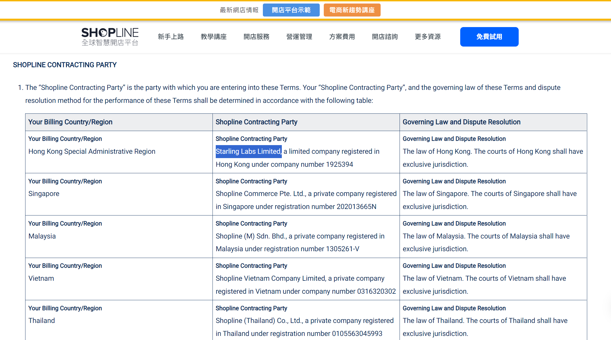Image resolution: width=611 pixels, height=340 pixels.
Task: Click the SHOPLINE CONTRACTING PARTY heading
Action: click(x=65, y=65)
